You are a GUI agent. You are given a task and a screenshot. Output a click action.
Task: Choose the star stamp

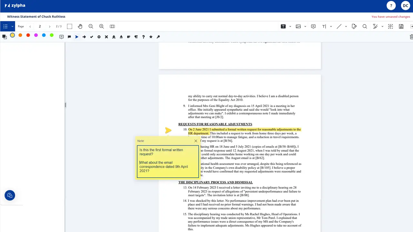pyautogui.click(x=151, y=37)
